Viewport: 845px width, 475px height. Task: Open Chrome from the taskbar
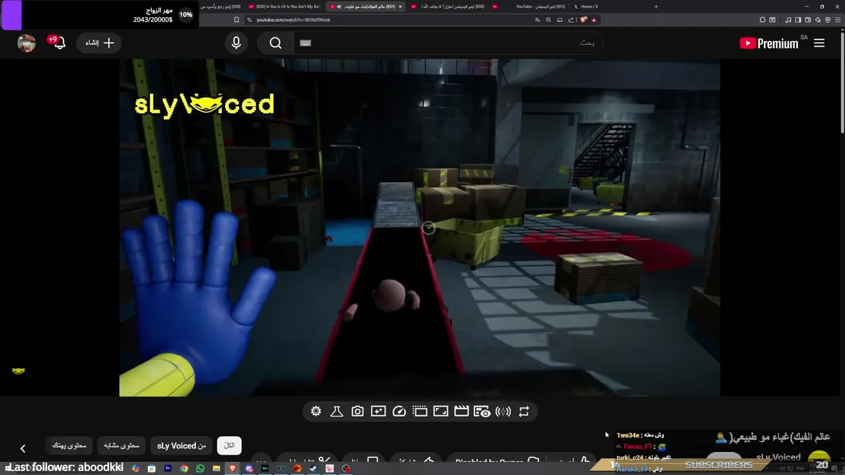(x=184, y=468)
